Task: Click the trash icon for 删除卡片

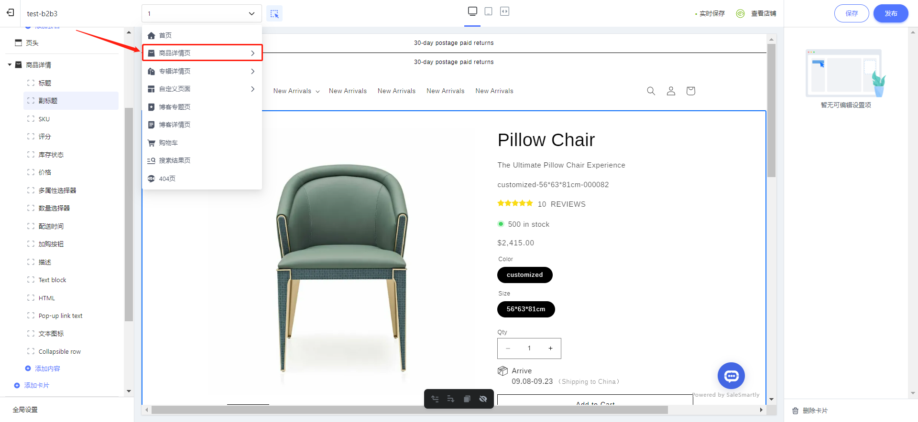Action: pyautogui.click(x=795, y=411)
